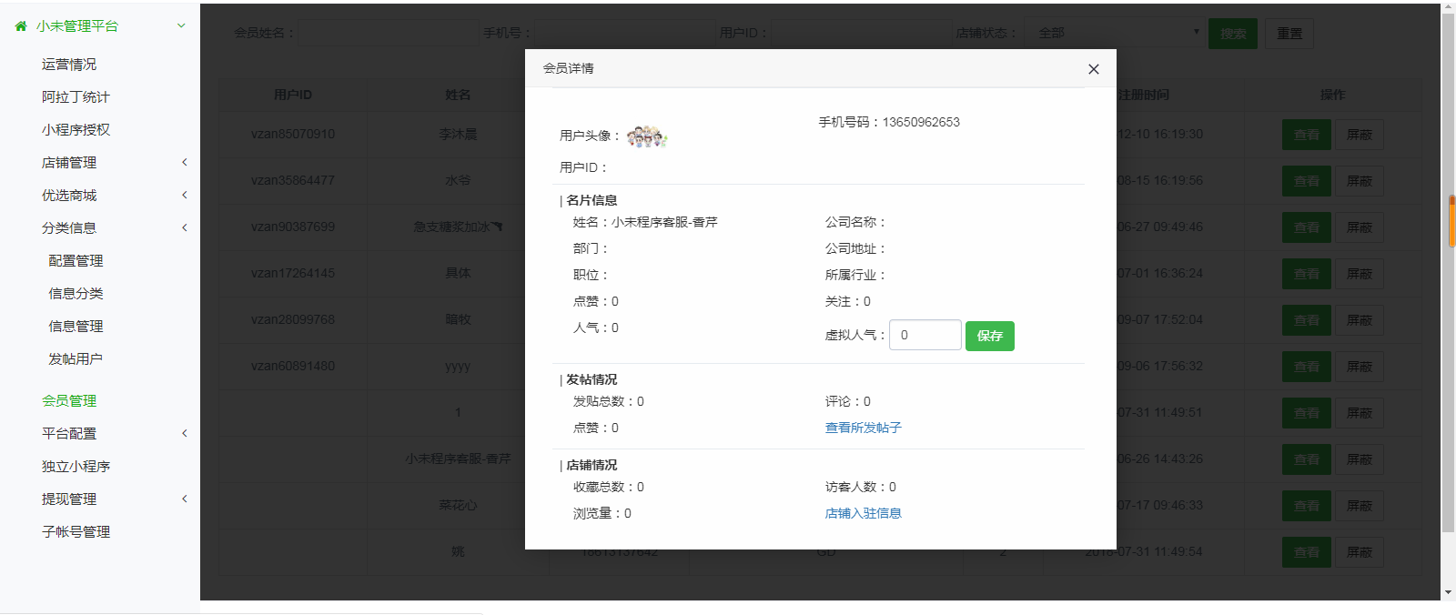Click the scrollbar down arrow
The image size is (1456, 615).
(1448, 592)
